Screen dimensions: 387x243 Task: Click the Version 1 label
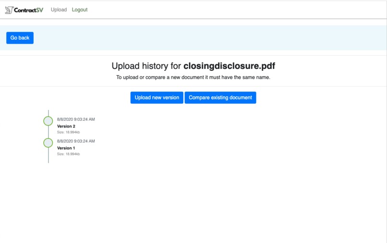click(x=66, y=148)
